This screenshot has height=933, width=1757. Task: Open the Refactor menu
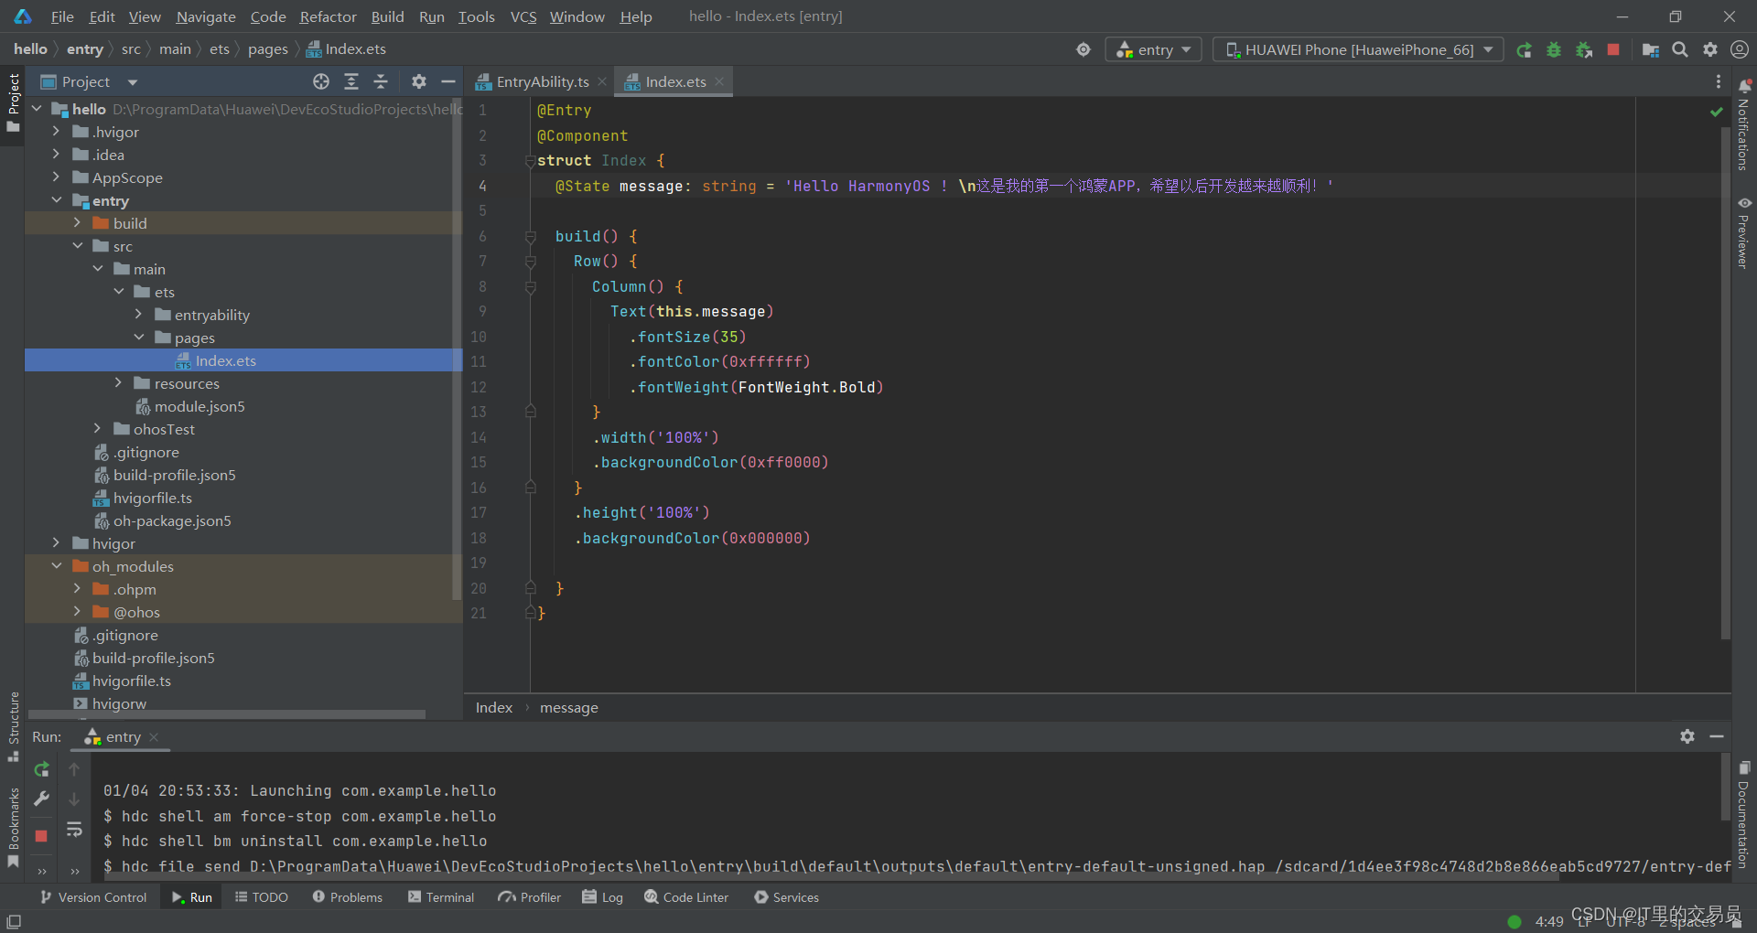(328, 16)
